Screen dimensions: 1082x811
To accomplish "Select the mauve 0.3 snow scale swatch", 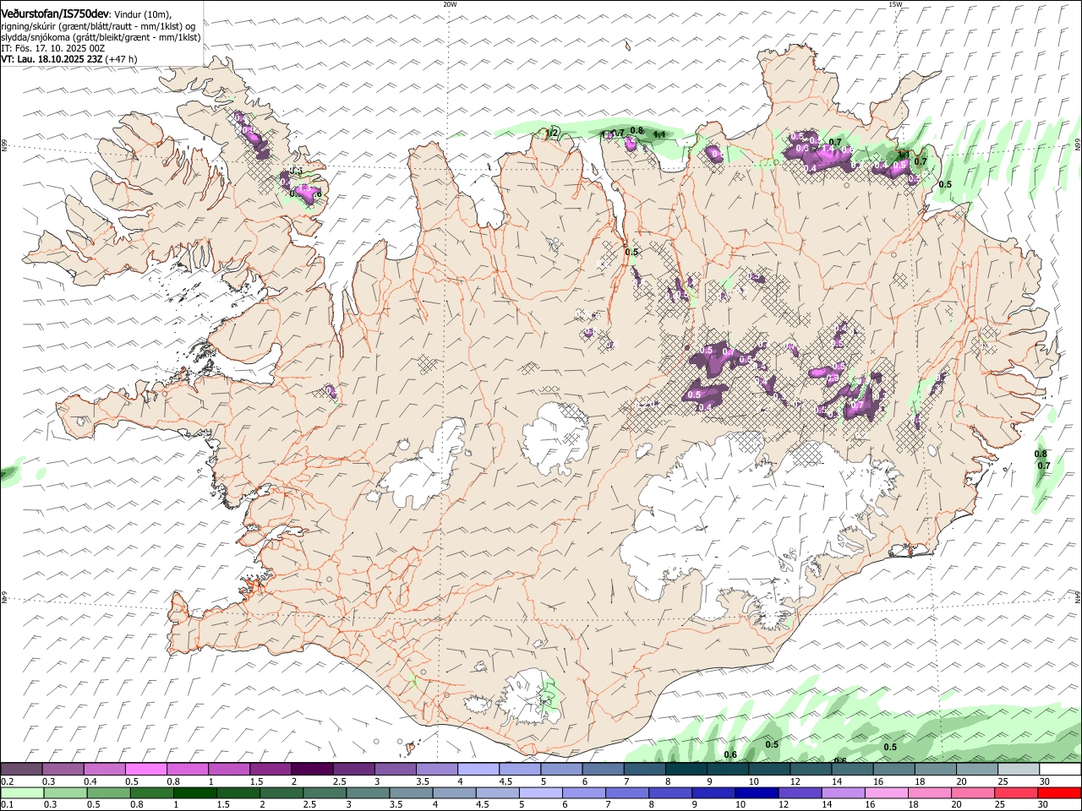I will [63, 770].
